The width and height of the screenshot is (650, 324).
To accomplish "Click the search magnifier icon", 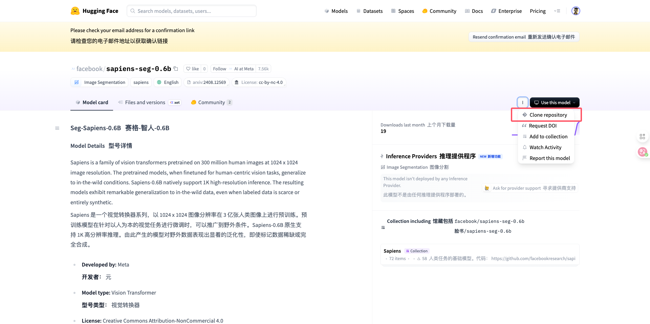I will [133, 11].
